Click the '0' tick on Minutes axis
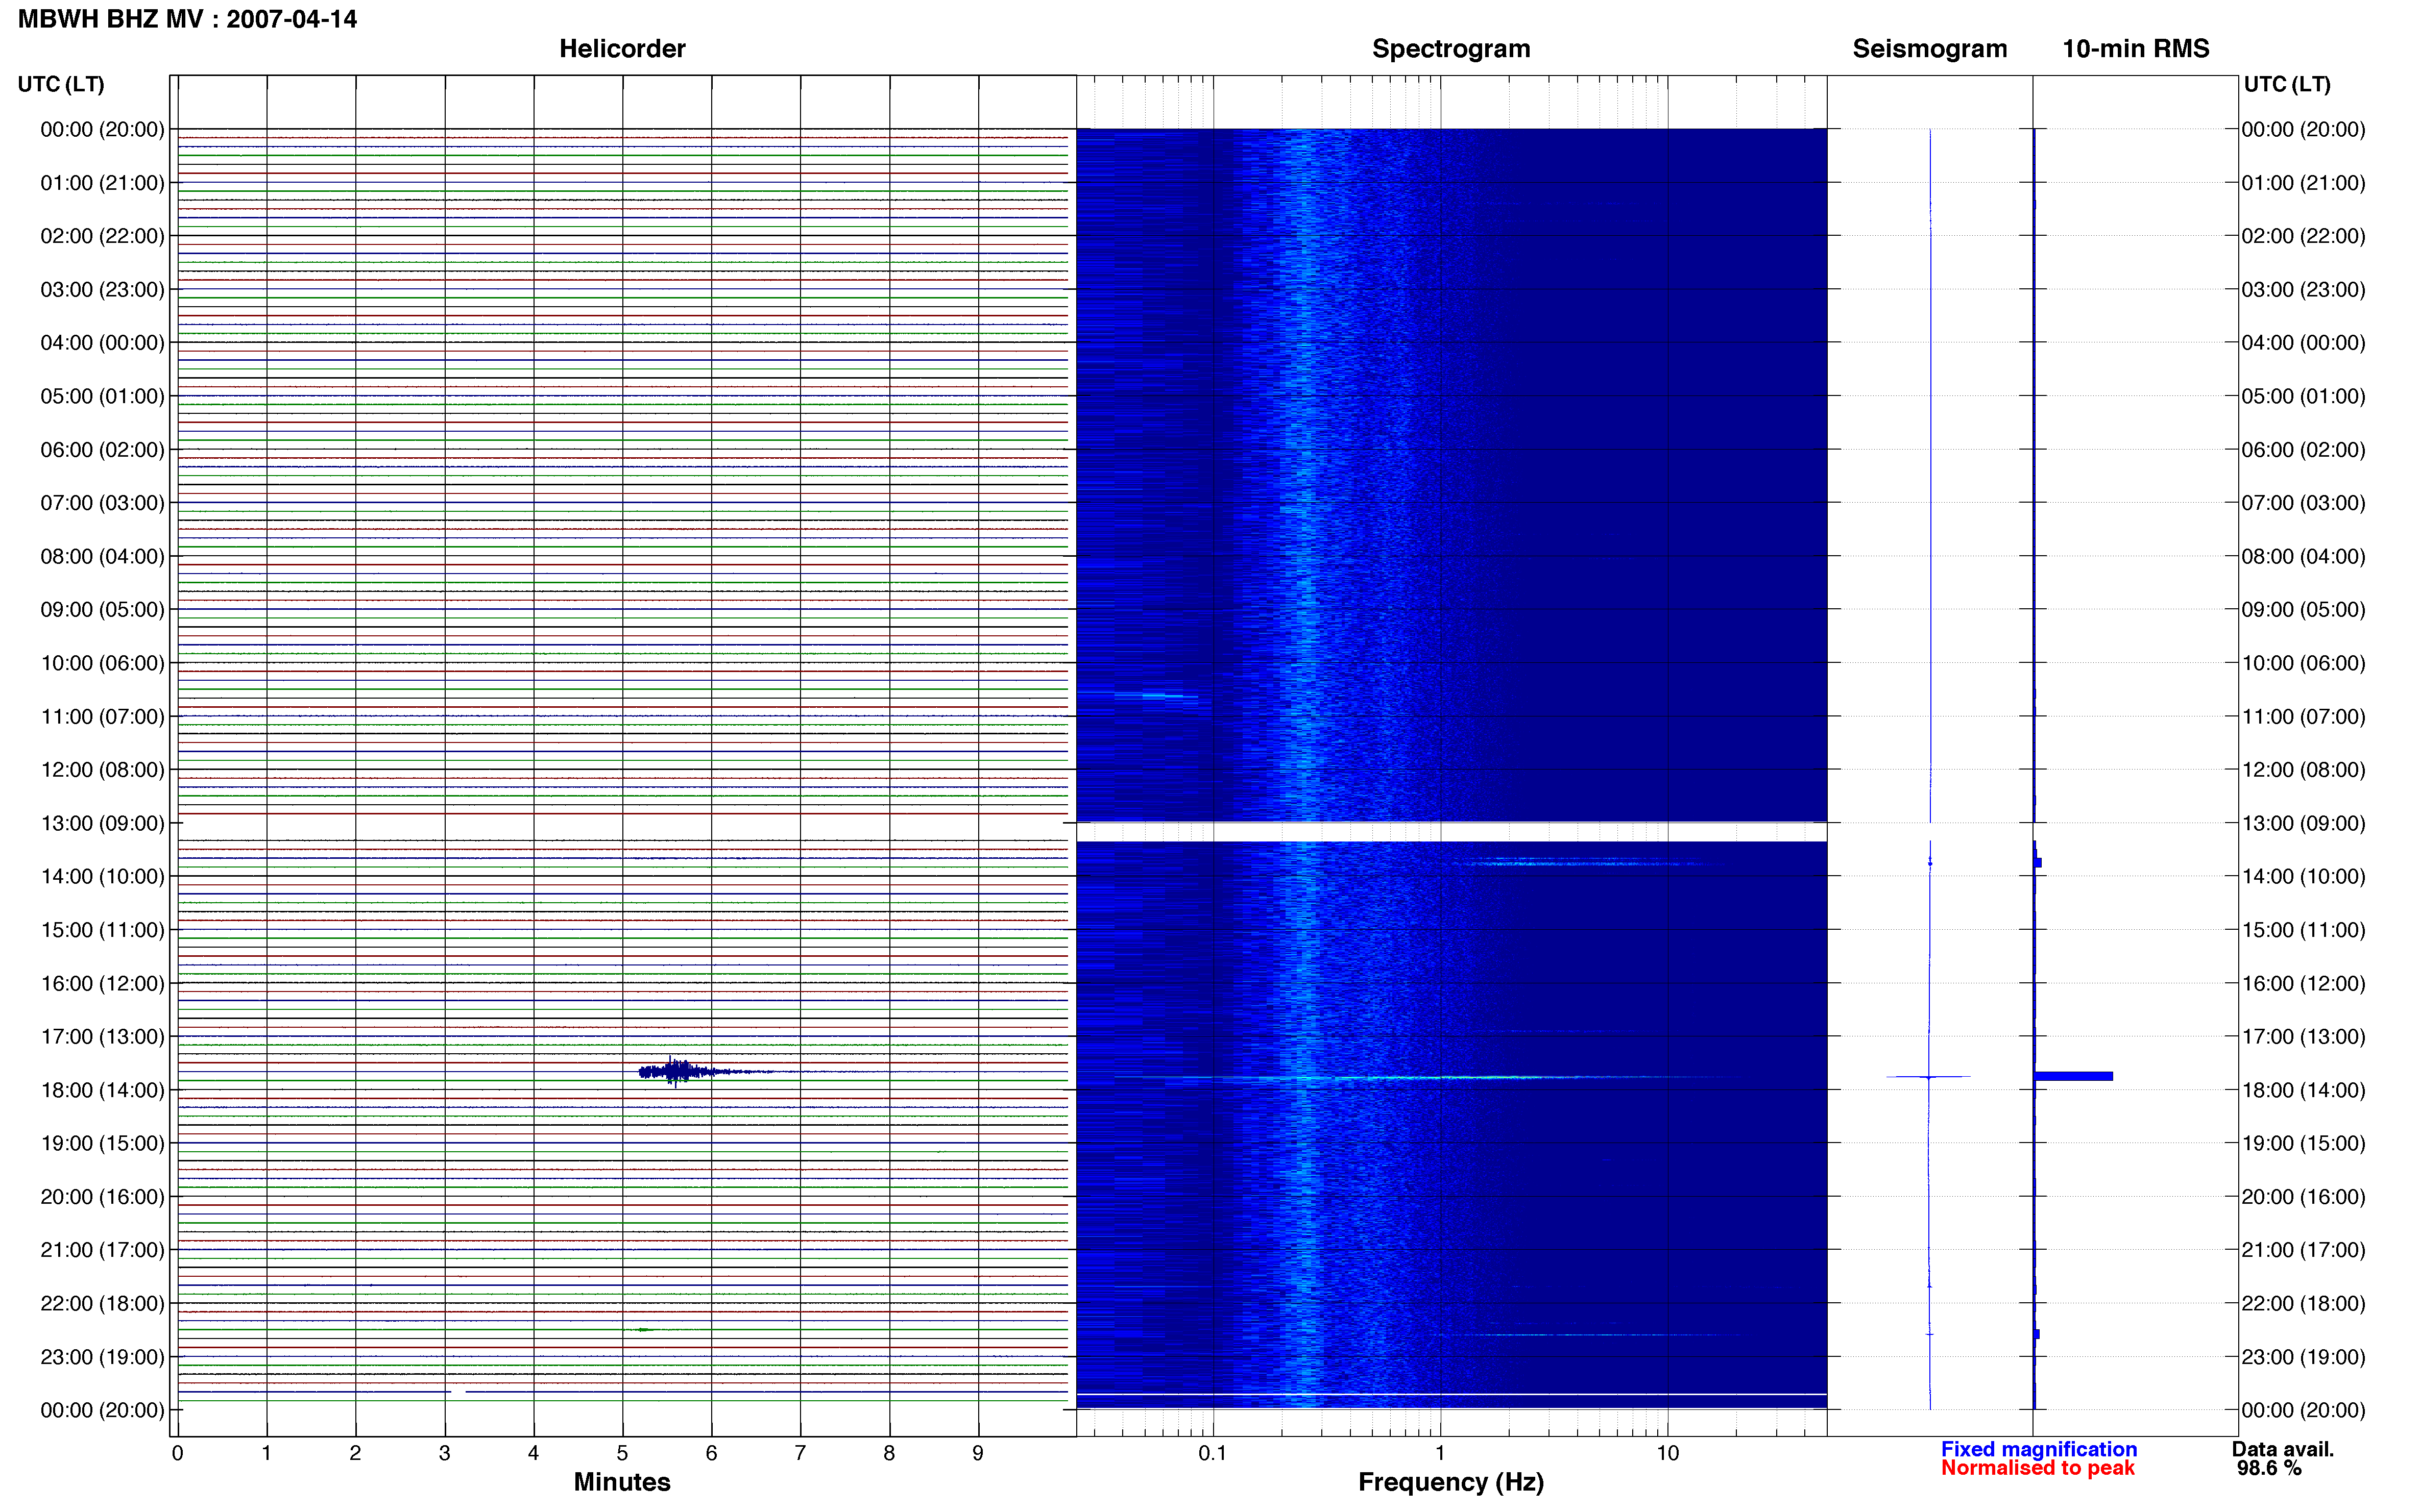Image resolution: width=2420 pixels, height=1512 pixels. click(x=177, y=1453)
